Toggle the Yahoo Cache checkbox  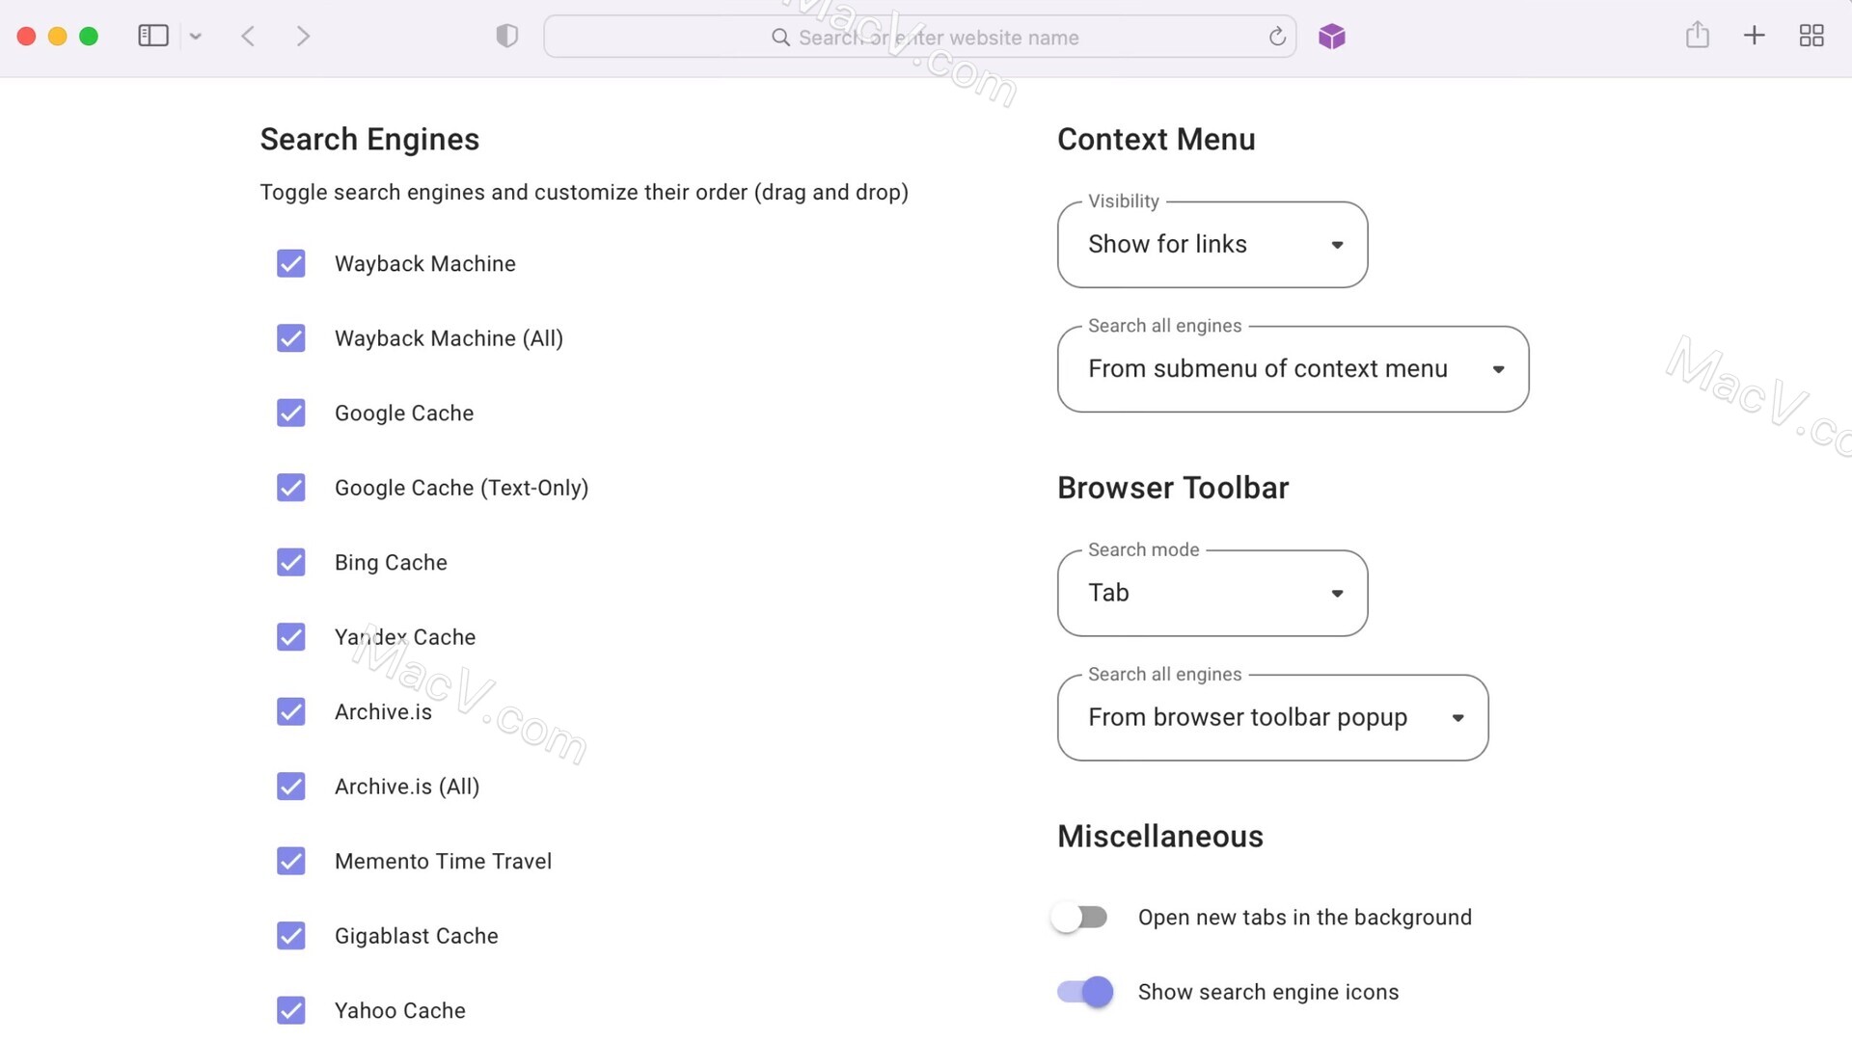click(291, 1010)
